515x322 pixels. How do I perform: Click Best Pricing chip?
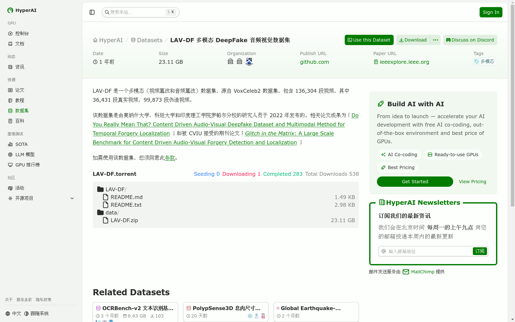[398, 167]
